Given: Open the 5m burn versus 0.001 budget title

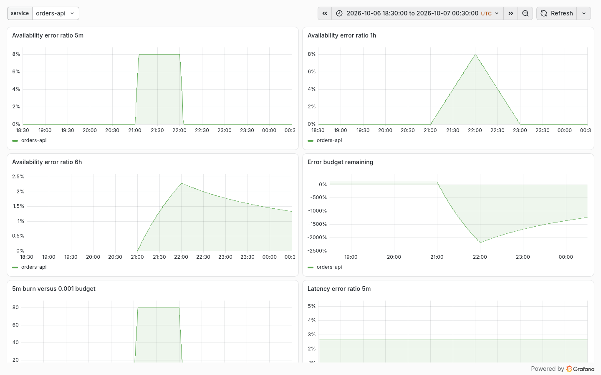Looking at the screenshot, I should coord(54,289).
